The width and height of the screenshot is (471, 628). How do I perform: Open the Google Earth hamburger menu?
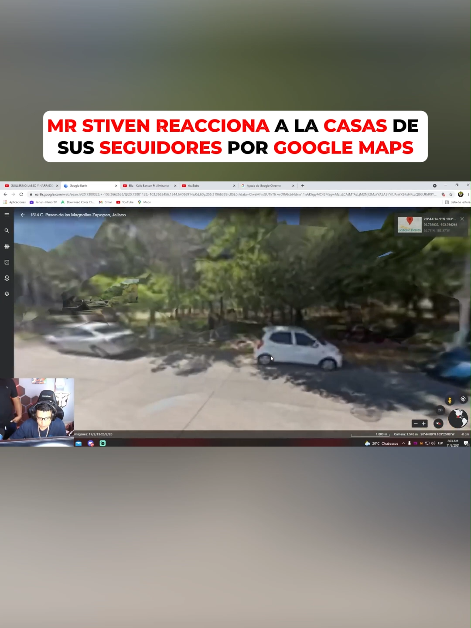[x=7, y=215]
